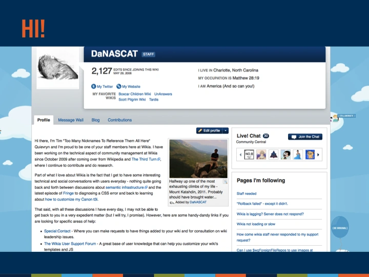Open the Mount Katahdin photo thumbnail
The width and height of the screenshot is (369, 277).
click(198, 159)
